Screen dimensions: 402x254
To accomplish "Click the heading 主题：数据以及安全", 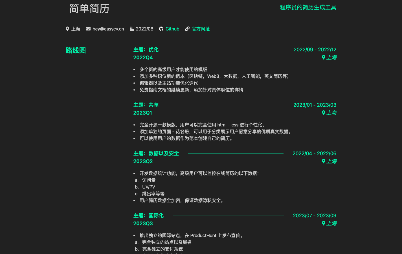I will [x=156, y=154].
